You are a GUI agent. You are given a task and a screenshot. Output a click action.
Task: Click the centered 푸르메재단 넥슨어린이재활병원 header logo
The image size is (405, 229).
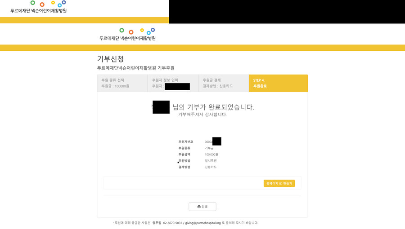point(127,35)
